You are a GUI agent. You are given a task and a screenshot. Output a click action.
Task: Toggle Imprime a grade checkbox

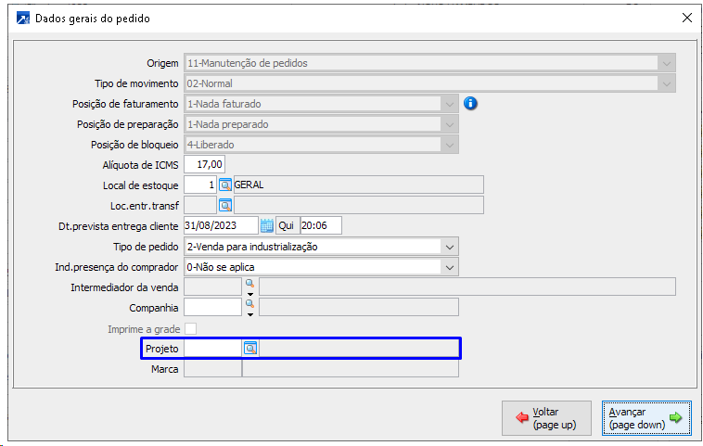tap(190, 328)
